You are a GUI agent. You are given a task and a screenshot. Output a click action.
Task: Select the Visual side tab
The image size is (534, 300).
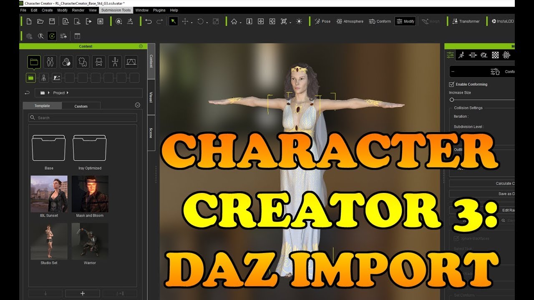(x=151, y=97)
